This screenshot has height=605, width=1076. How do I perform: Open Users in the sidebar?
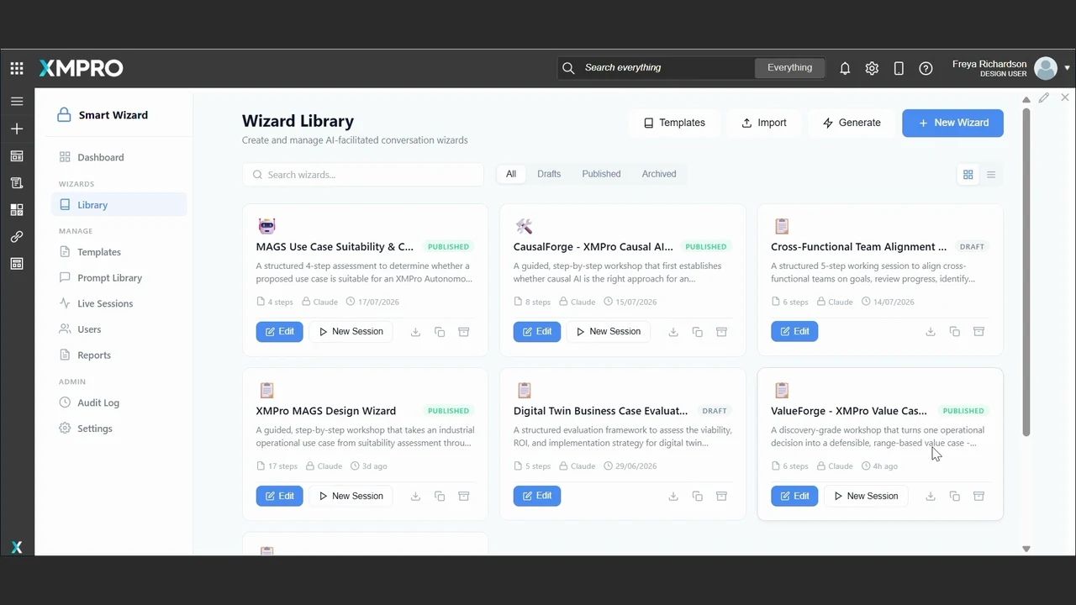pos(119,329)
